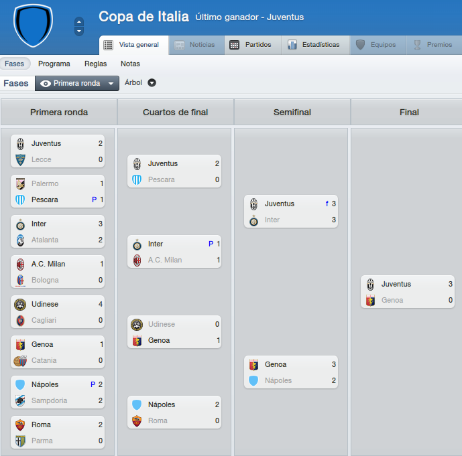Toggle the eye icon on Primera ronda selector

pyautogui.click(x=46, y=84)
